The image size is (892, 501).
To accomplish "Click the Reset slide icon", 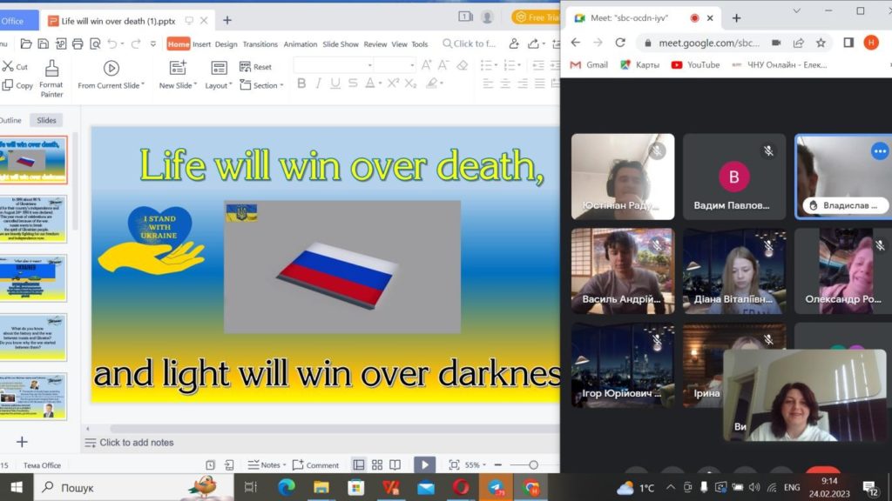I will (x=245, y=66).
